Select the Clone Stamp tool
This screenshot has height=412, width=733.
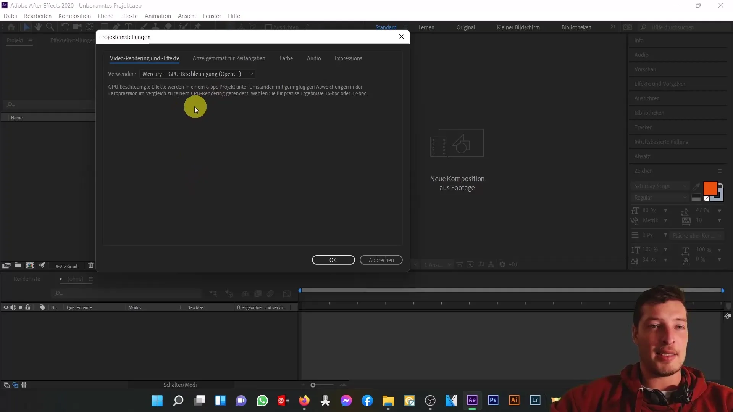pos(156,27)
